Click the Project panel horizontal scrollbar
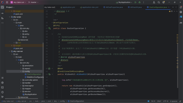Screen dimensions: 183x103 point(21,99)
